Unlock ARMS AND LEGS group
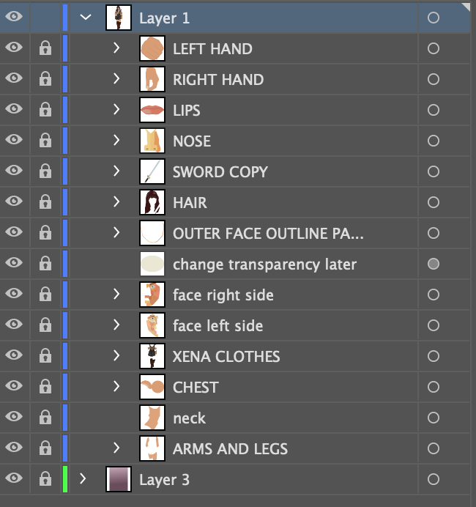476x507 pixels. point(45,448)
